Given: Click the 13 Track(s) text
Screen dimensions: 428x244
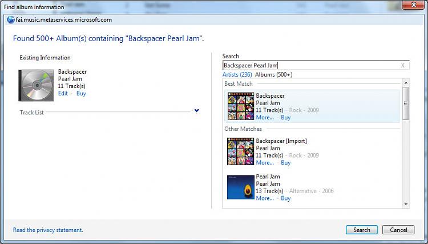Looking at the screenshot, I should pos(269,191).
